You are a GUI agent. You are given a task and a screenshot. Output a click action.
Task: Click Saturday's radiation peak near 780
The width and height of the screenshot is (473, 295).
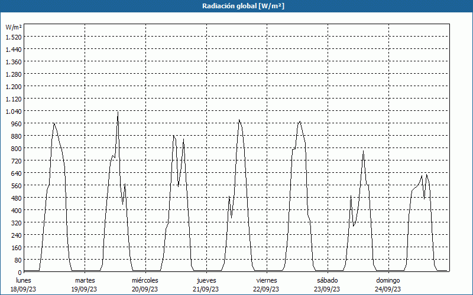[363, 151]
